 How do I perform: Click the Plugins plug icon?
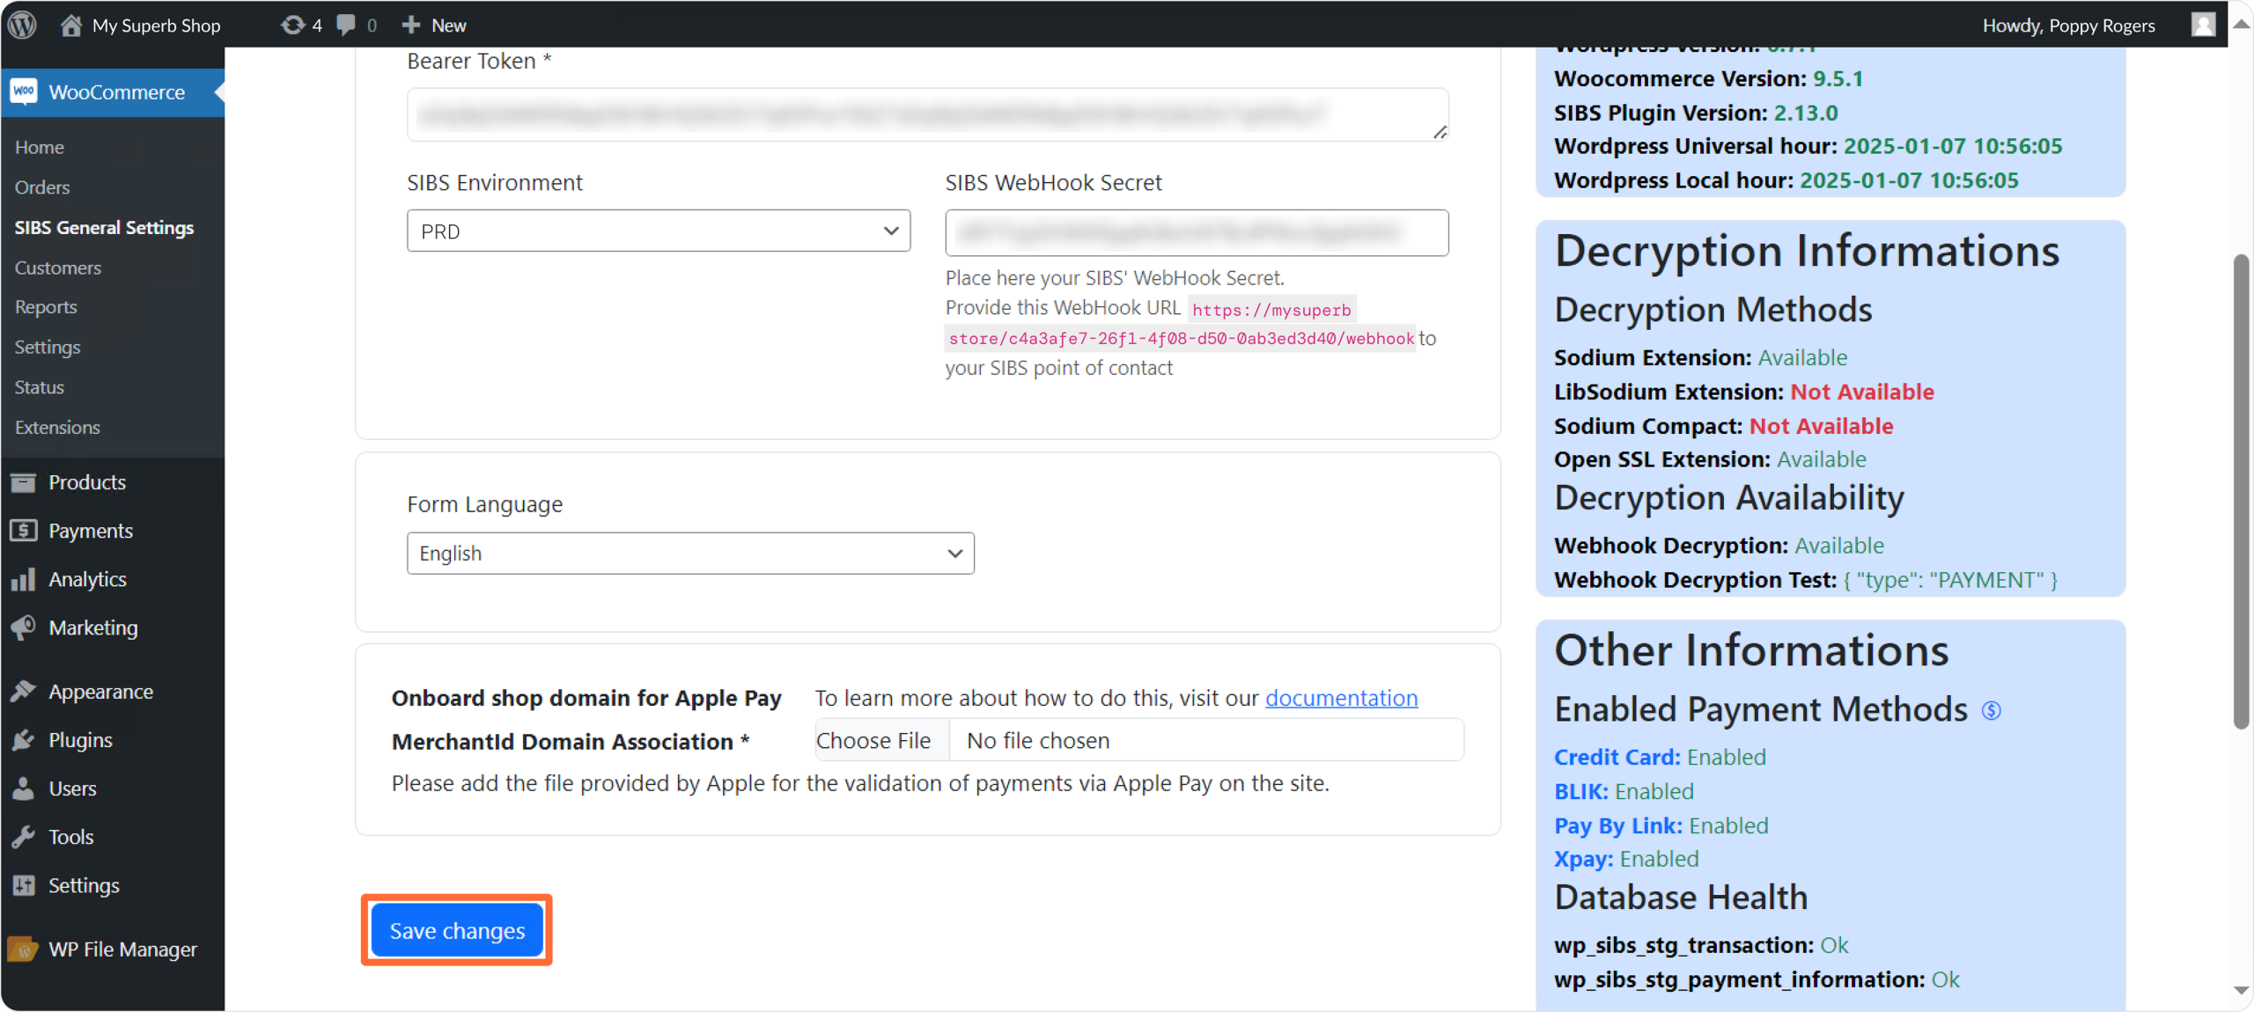click(x=24, y=740)
